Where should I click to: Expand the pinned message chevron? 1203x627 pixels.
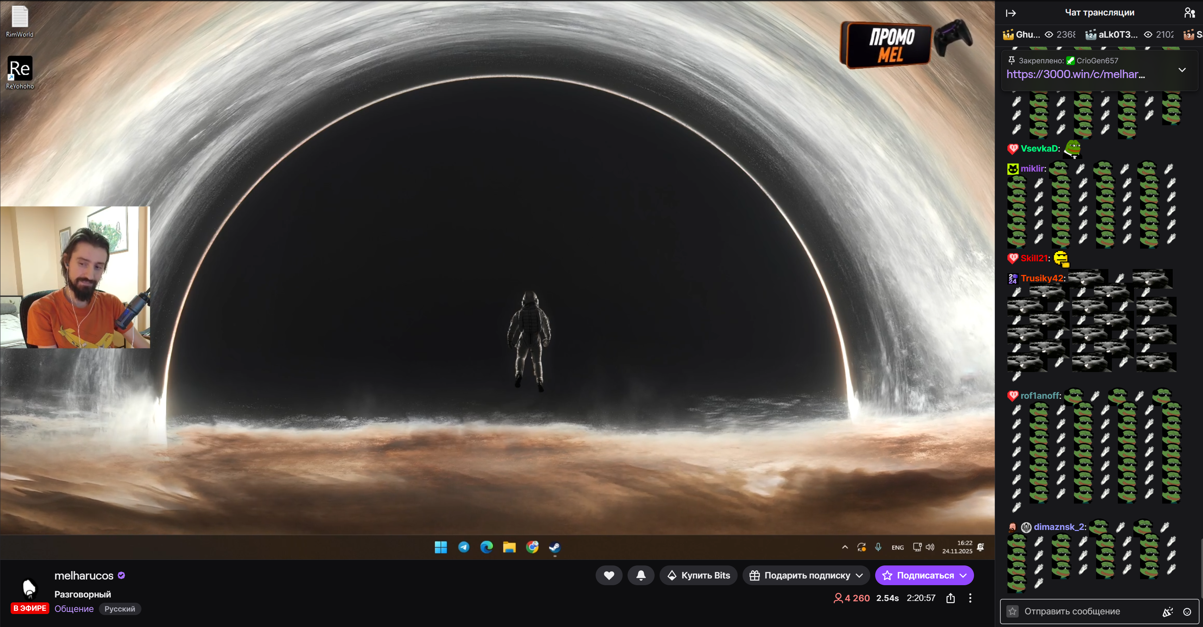(1182, 70)
